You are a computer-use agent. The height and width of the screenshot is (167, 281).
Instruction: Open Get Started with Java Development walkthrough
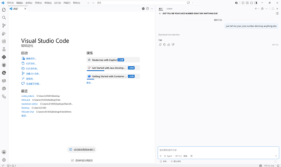pos(113,68)
